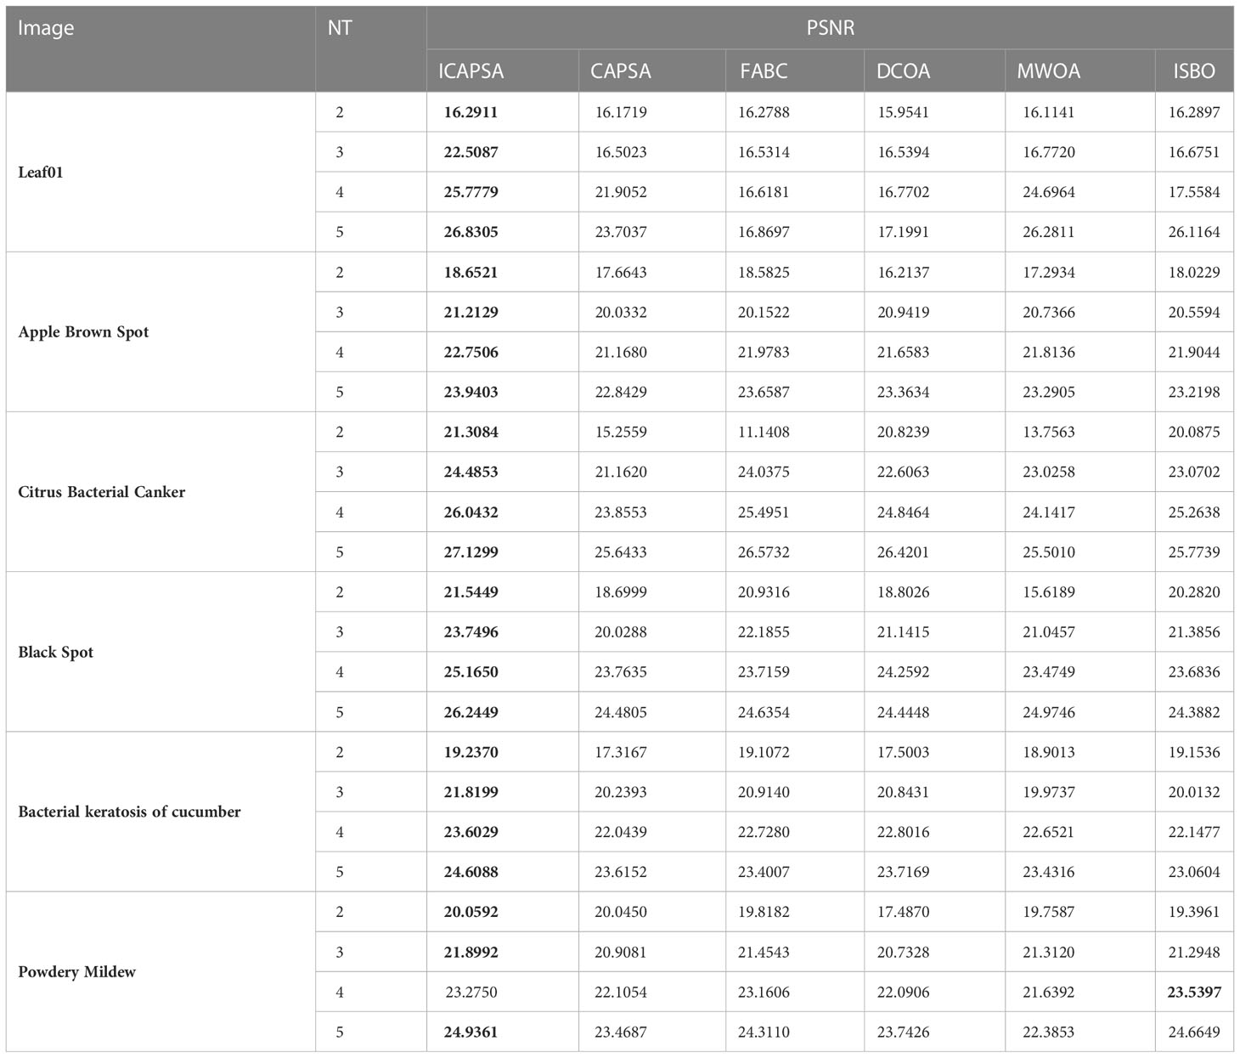Select the value 26.5732
The height and width of the screenshot is (1058, 1240).
click(764, 552)
